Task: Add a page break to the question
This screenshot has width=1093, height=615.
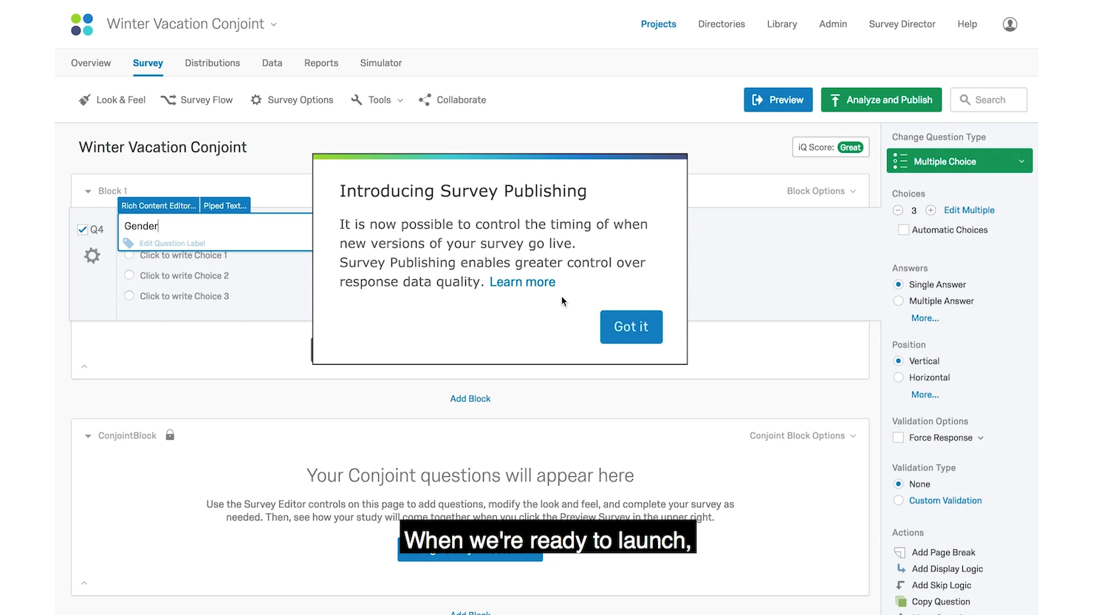Action: (x=944, y=552)
